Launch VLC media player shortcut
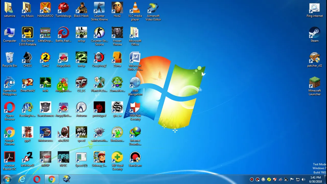This screenshot has width=327, height=184. pyautogui.click(x=135, y=11)
